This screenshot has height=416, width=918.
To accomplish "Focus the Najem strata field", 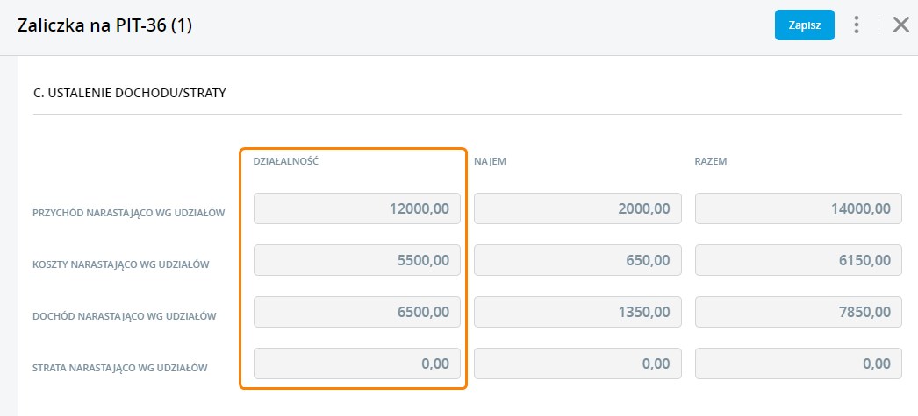I will pos(577,363).
